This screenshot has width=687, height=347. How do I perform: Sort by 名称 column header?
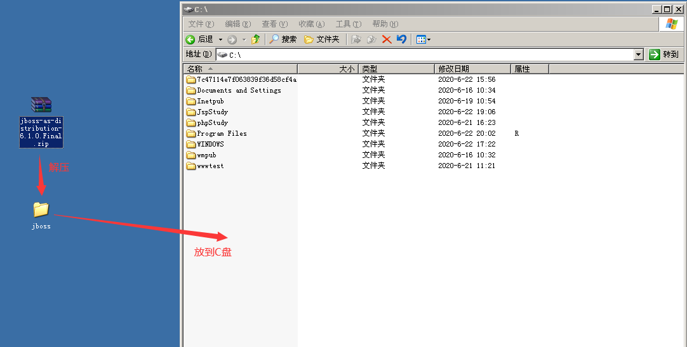coord(241,69)
